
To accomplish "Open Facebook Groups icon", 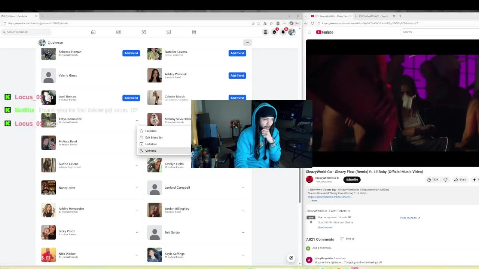I will pyautogui.click(x=194, y=32).
